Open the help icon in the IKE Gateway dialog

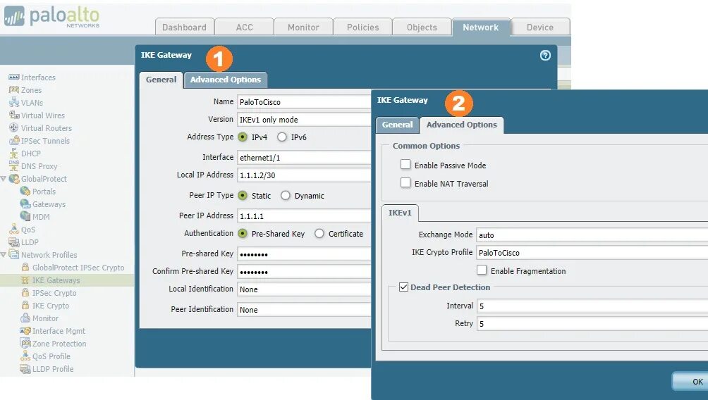point(545,55)
